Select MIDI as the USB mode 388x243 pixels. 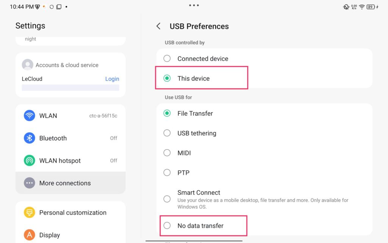pos(167,153)
